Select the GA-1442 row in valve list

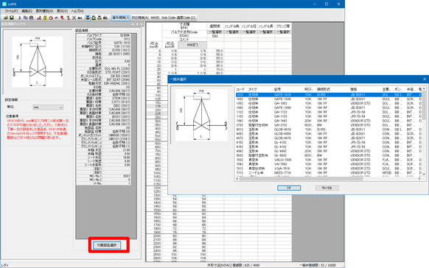click(328, 121)
